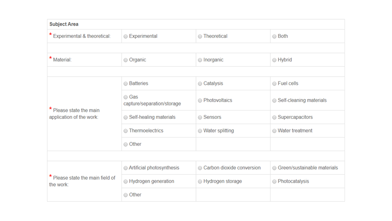Select the Thermoelectrics option

coord(125,131)
